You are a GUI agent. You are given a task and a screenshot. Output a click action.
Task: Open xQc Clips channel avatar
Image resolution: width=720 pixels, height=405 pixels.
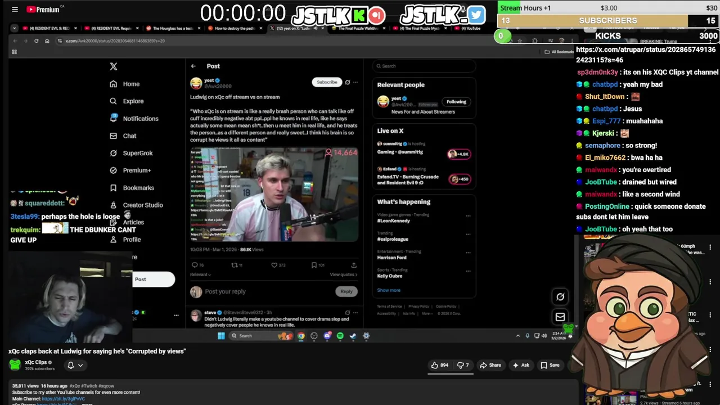pos(15,364)
